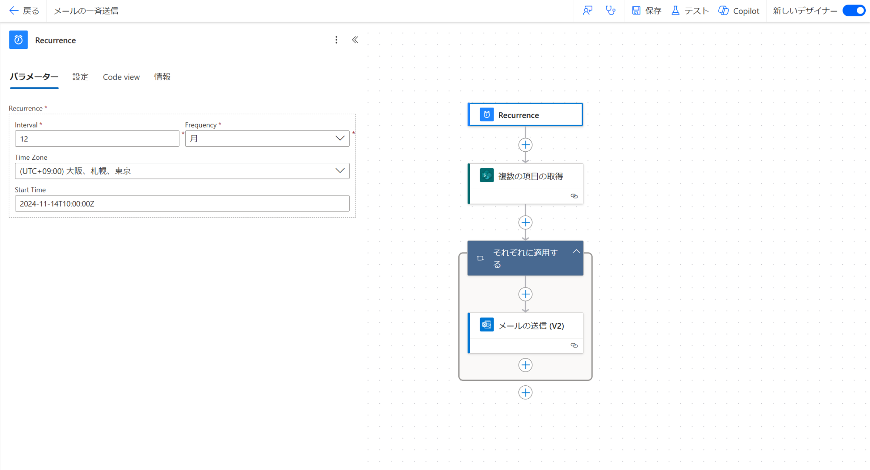The height and width of the screenshot is (470, 870).
Task: Click the 戻る back button
Action: tap(24, 11)
